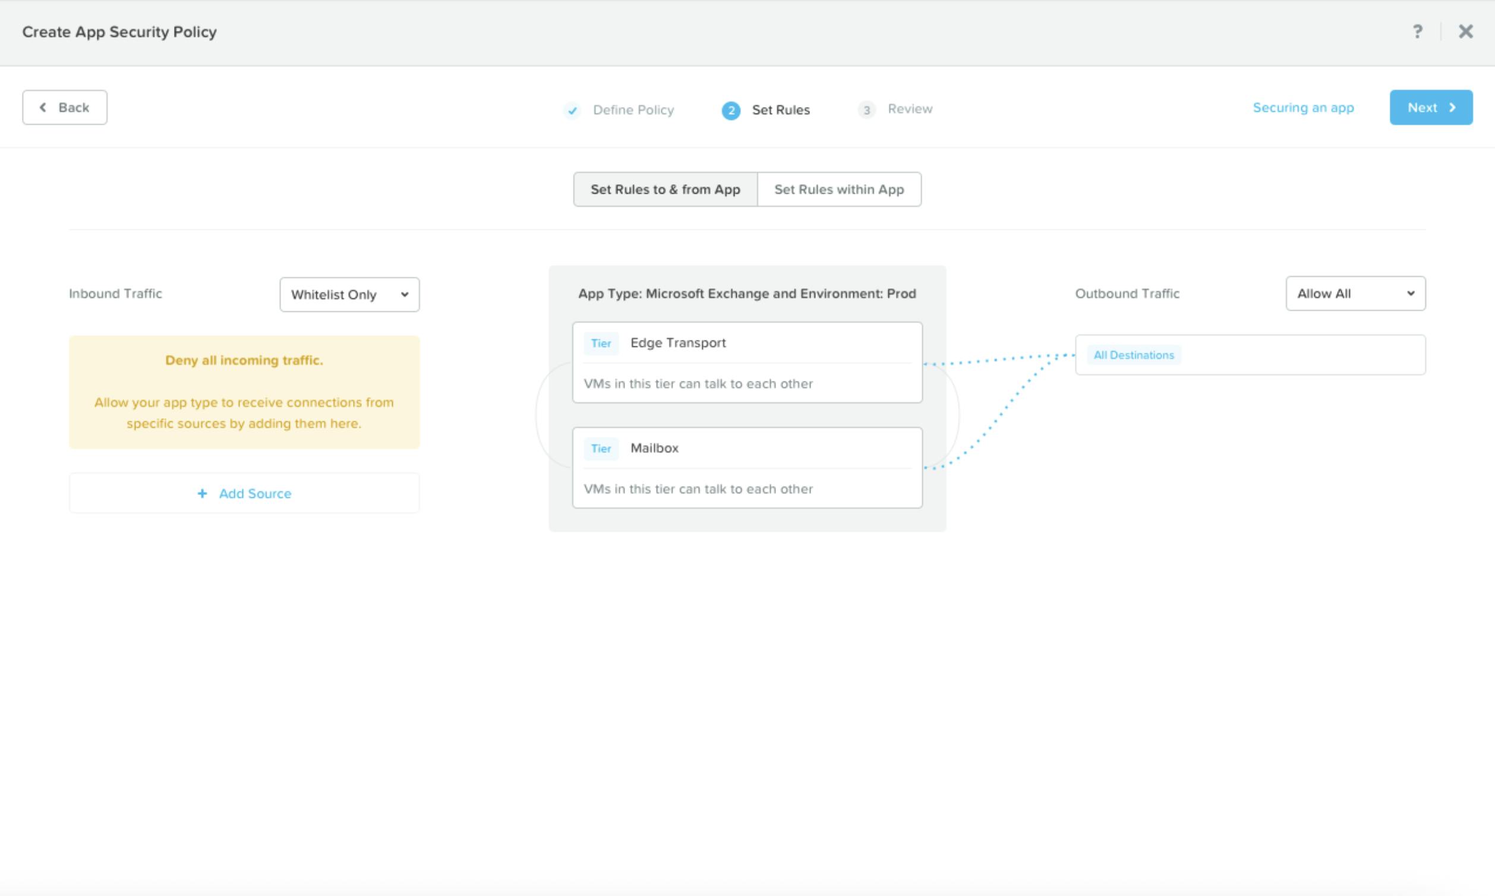The height and width of the screenshot is (896, 1495).
Task: Go back with the Back button
Action: click(65, 108)
